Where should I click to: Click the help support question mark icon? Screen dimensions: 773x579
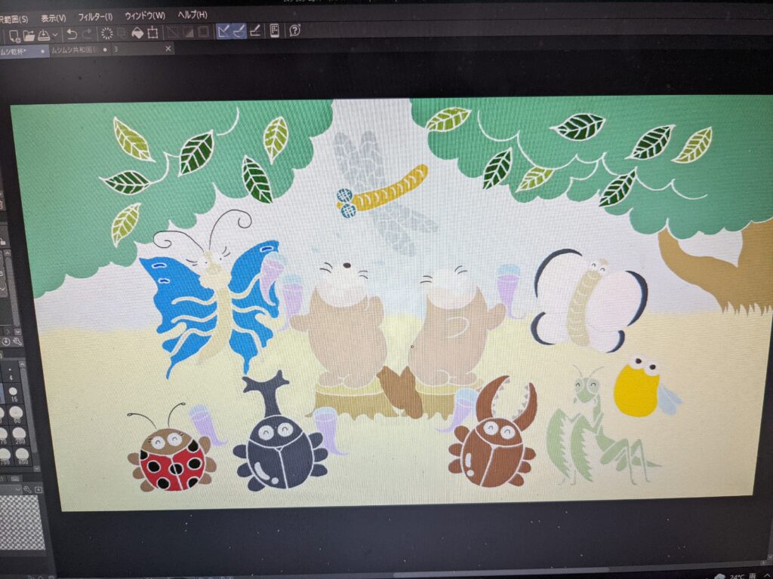295,30
